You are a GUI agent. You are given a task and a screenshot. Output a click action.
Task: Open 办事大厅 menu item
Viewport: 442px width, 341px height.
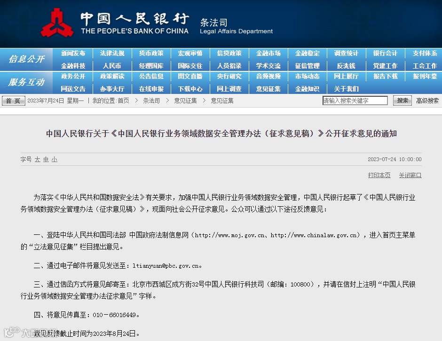[x=112, y=89]
